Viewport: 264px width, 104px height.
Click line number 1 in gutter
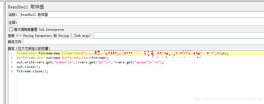(11, 53)
